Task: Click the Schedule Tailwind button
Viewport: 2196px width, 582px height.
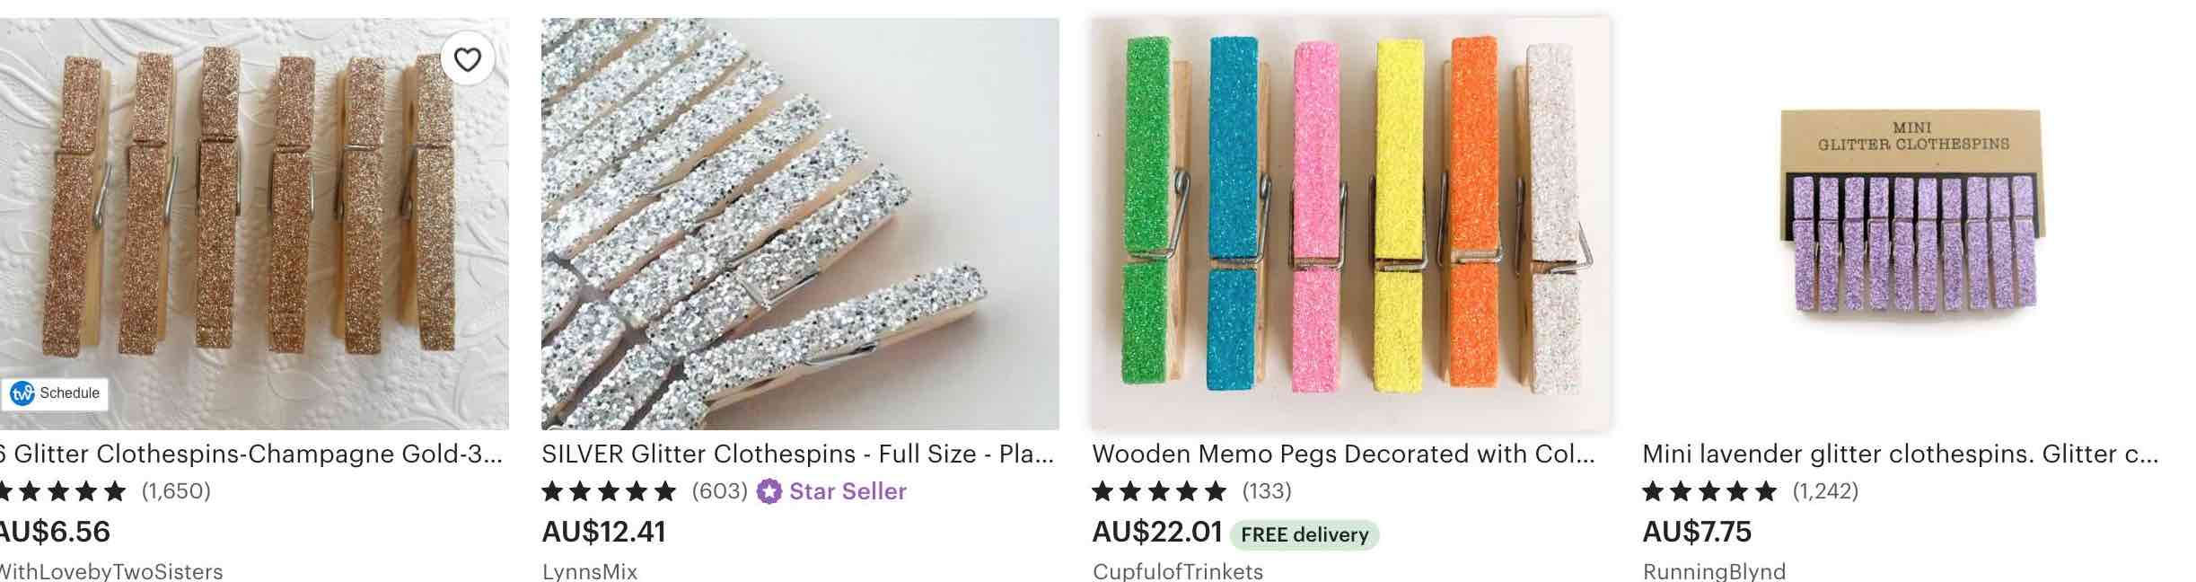Action: (56, 393)
